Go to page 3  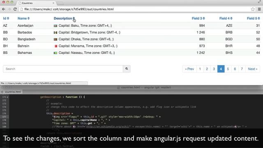pos(214,69)
